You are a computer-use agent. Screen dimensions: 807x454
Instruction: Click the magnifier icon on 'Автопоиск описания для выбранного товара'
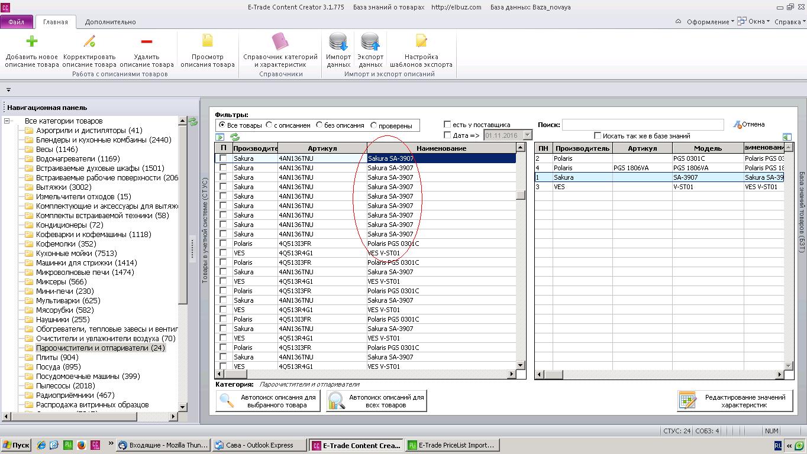point(227,401)
